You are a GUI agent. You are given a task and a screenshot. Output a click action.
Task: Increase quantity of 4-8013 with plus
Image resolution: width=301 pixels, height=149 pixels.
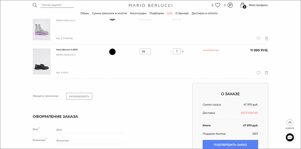183,51
